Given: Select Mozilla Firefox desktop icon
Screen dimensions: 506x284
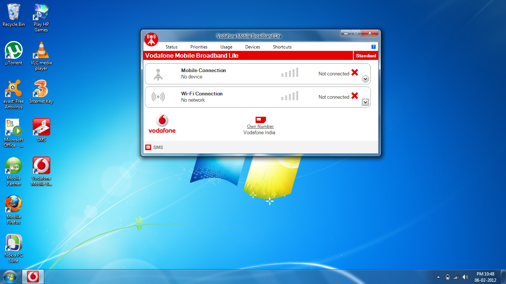Looking at the screenshot, I should click(14, 210).
